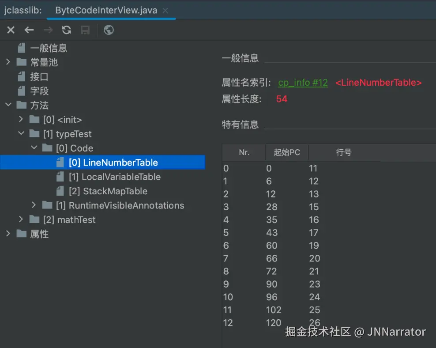Viewport: 436px width, 348px height.
Task: Select the [1] typeTest method node
Action: pos(67,134)
